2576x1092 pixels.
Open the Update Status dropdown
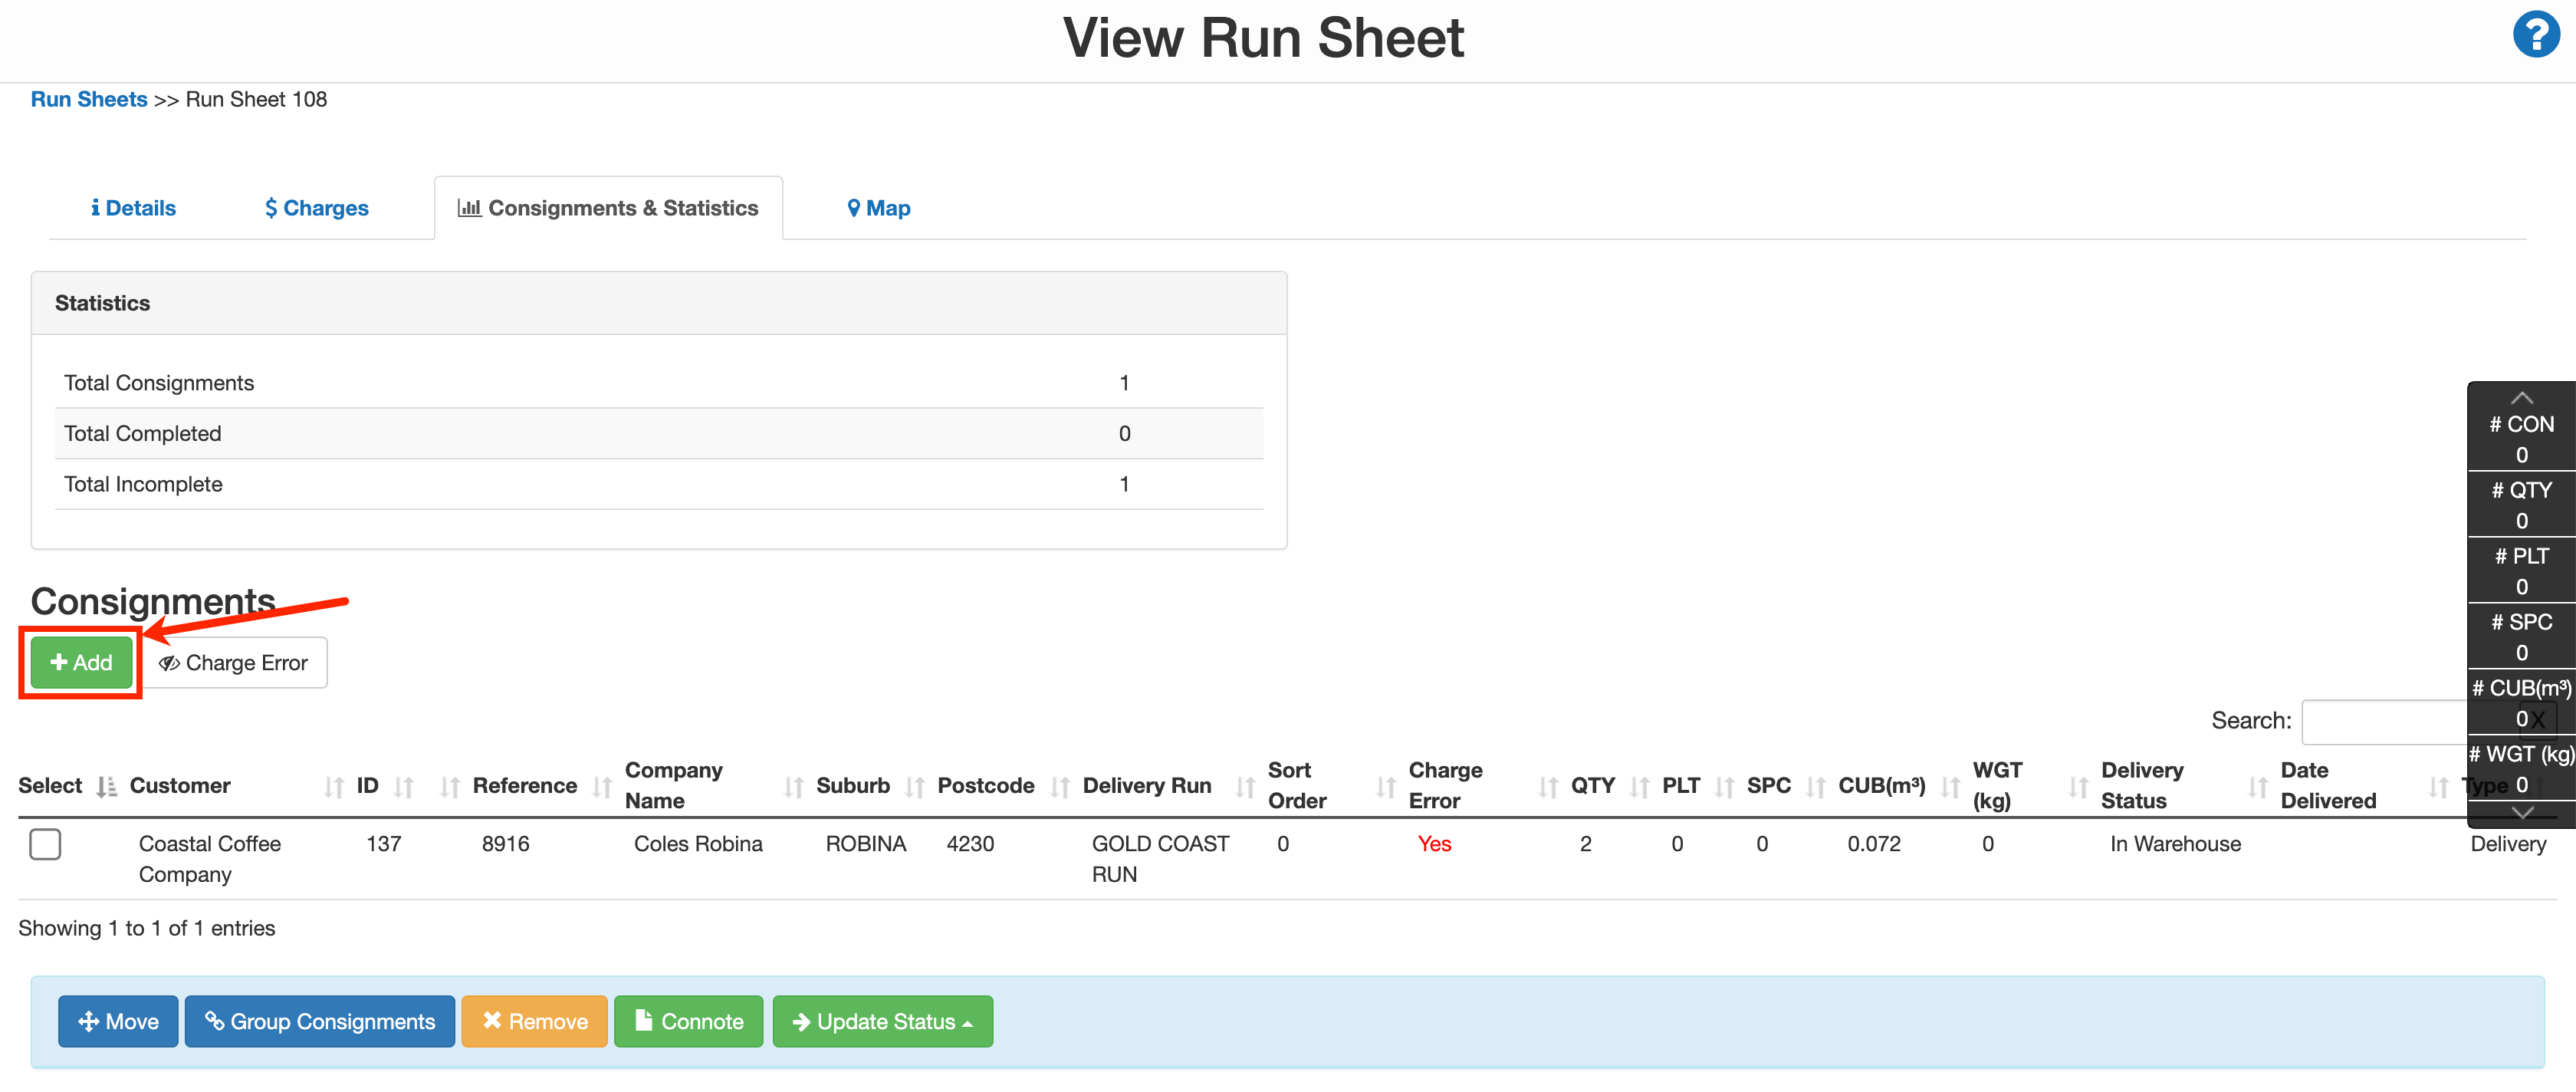pyautogui.click(x=882, y=1021)
